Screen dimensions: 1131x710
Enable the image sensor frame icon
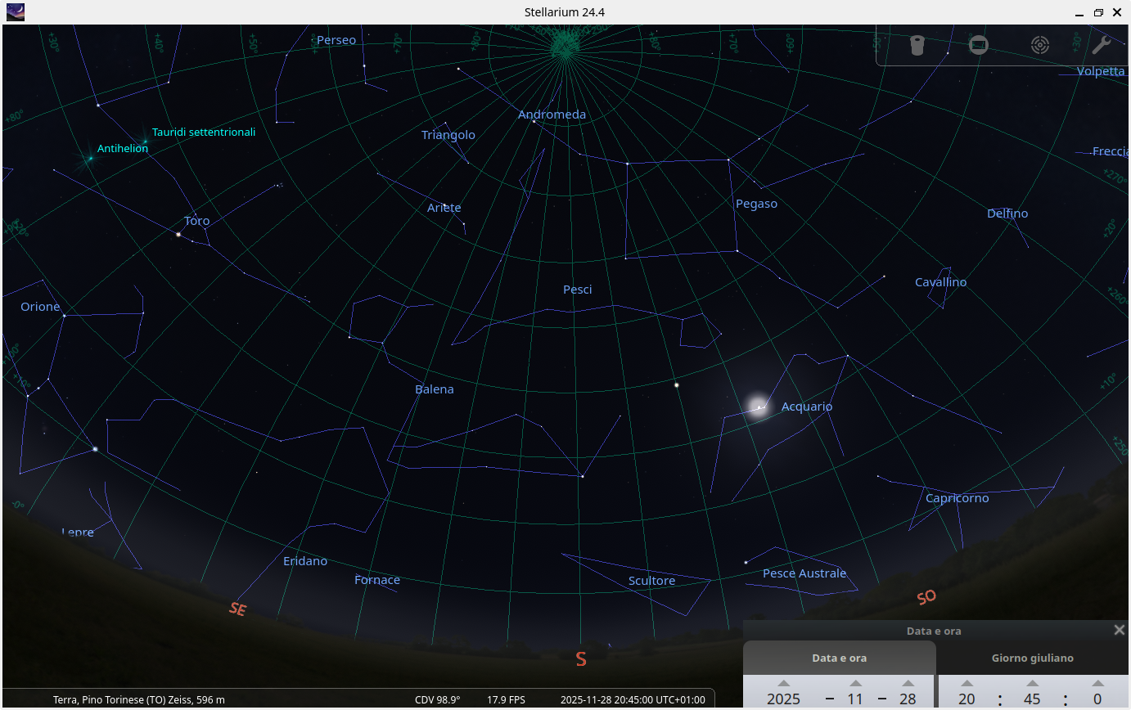click(x=978, y=45)
